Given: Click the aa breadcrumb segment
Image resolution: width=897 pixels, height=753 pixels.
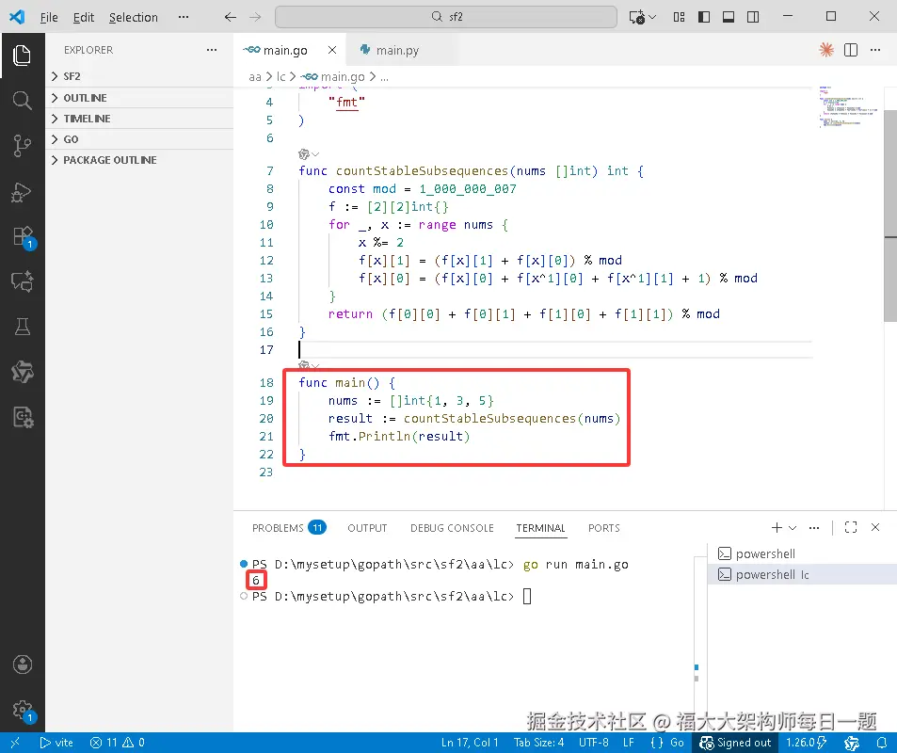Looking at the screenshot, I should tap(255, 76).
